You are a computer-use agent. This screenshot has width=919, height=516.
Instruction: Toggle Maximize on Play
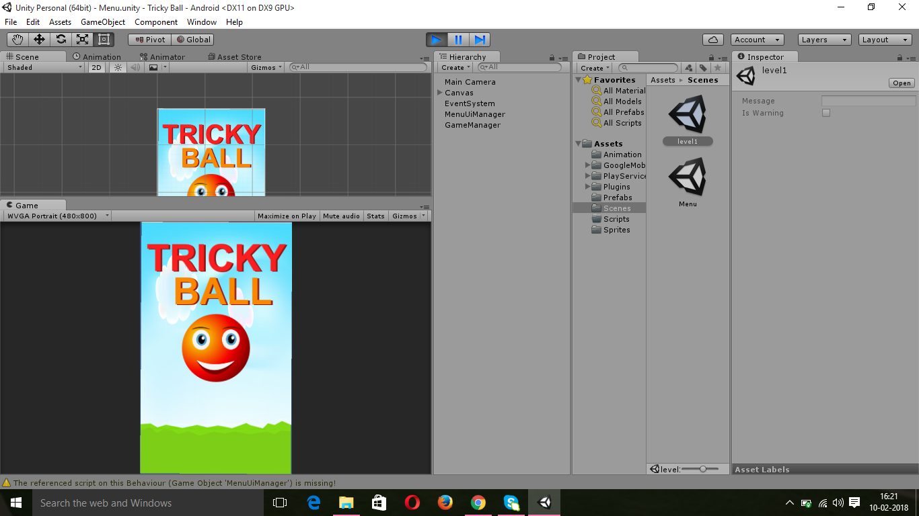[x=287, y=216]
